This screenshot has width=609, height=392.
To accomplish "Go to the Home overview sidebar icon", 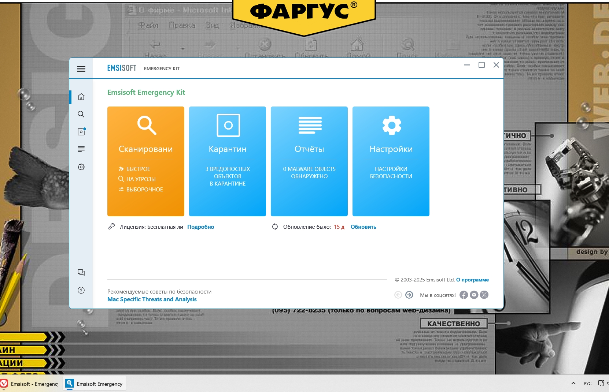I will (81, 97).
